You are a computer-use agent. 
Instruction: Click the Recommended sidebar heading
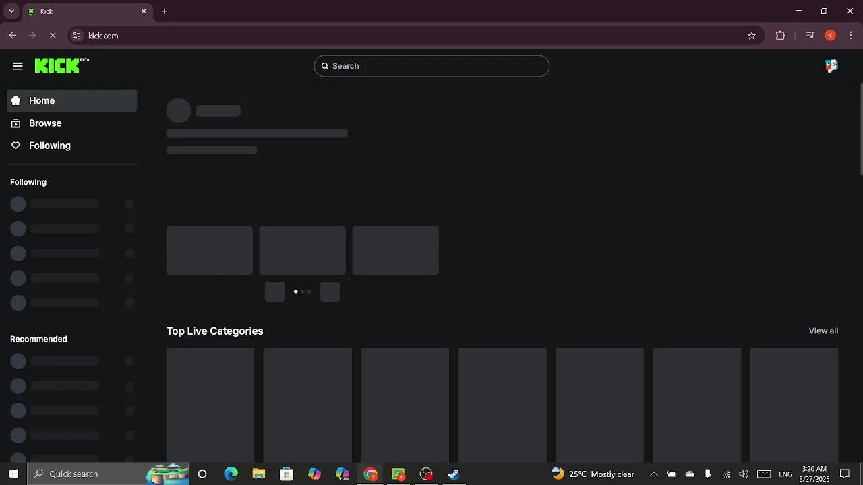tap(38, 339)
